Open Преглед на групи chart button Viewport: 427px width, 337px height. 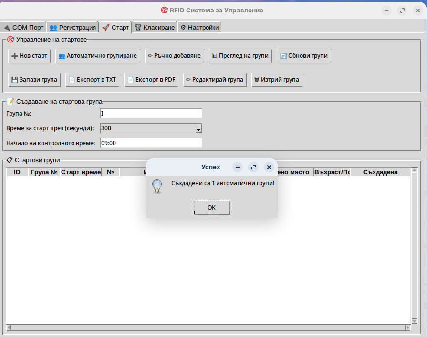(x=240, y=56)
